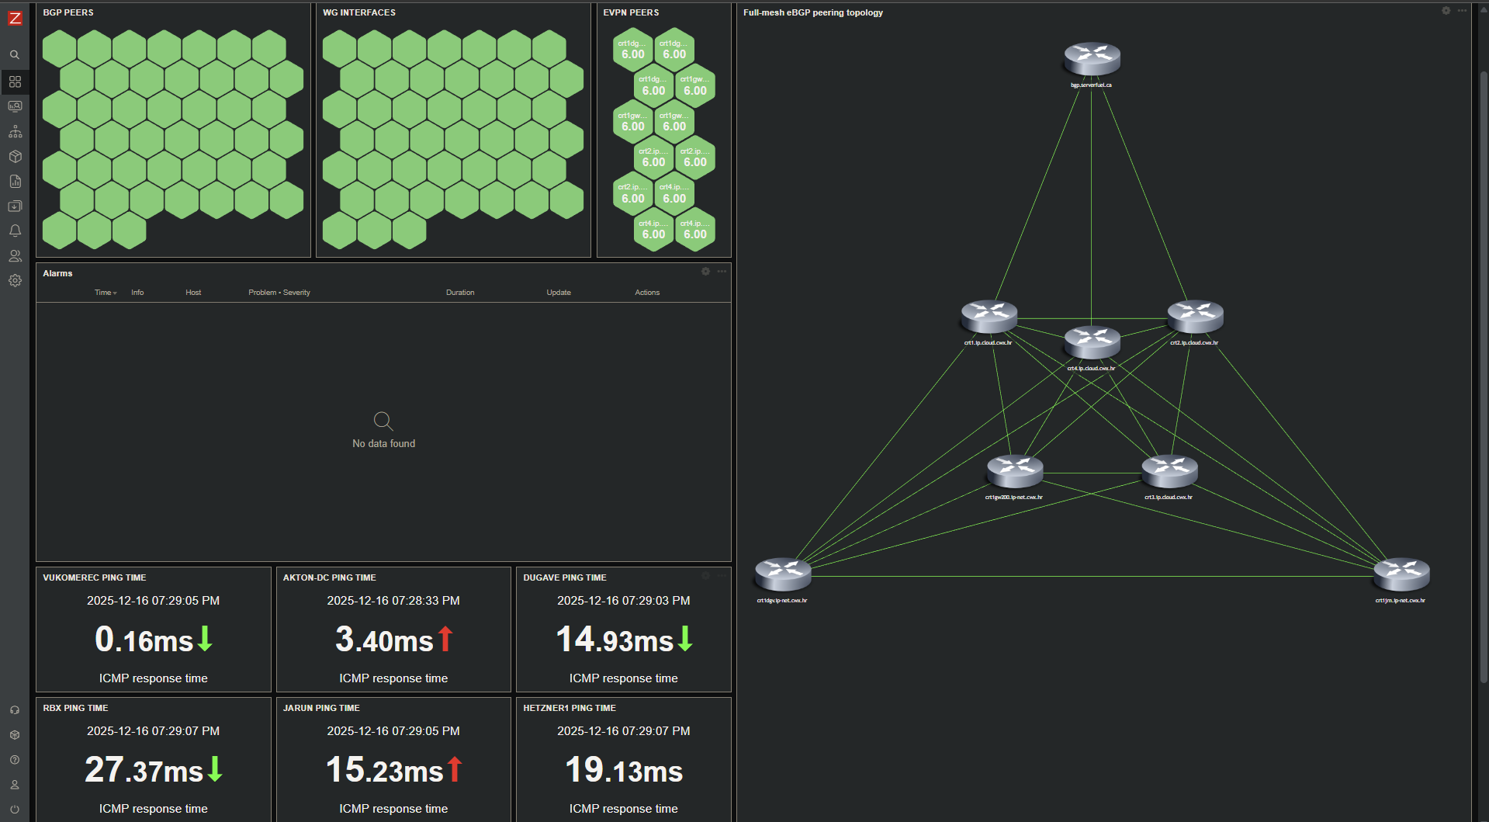This screenshot has width=1489, height=822.
Task: Click the sign out power icon
Action: coord(15,810)
